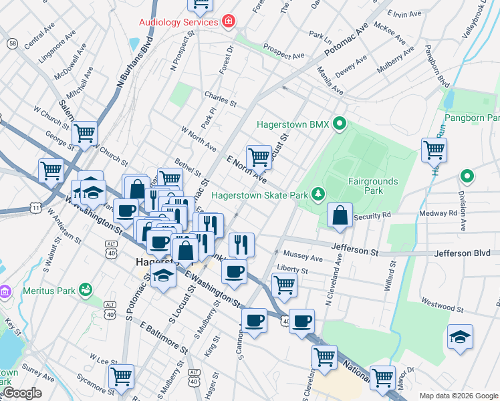500x401 pixels.
Task: Click the Map data ©2026 Google text
Action: pos(459,396)
